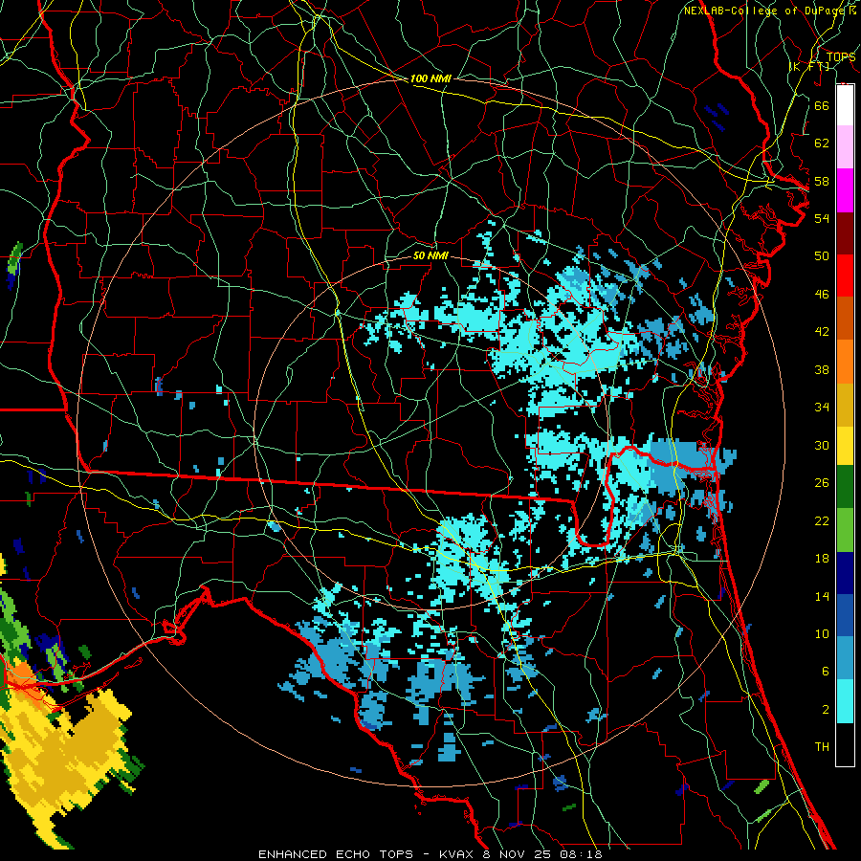Click the white swatch at top of legend
Viewport: 861px width, 861px height.
tap(845, 105)
